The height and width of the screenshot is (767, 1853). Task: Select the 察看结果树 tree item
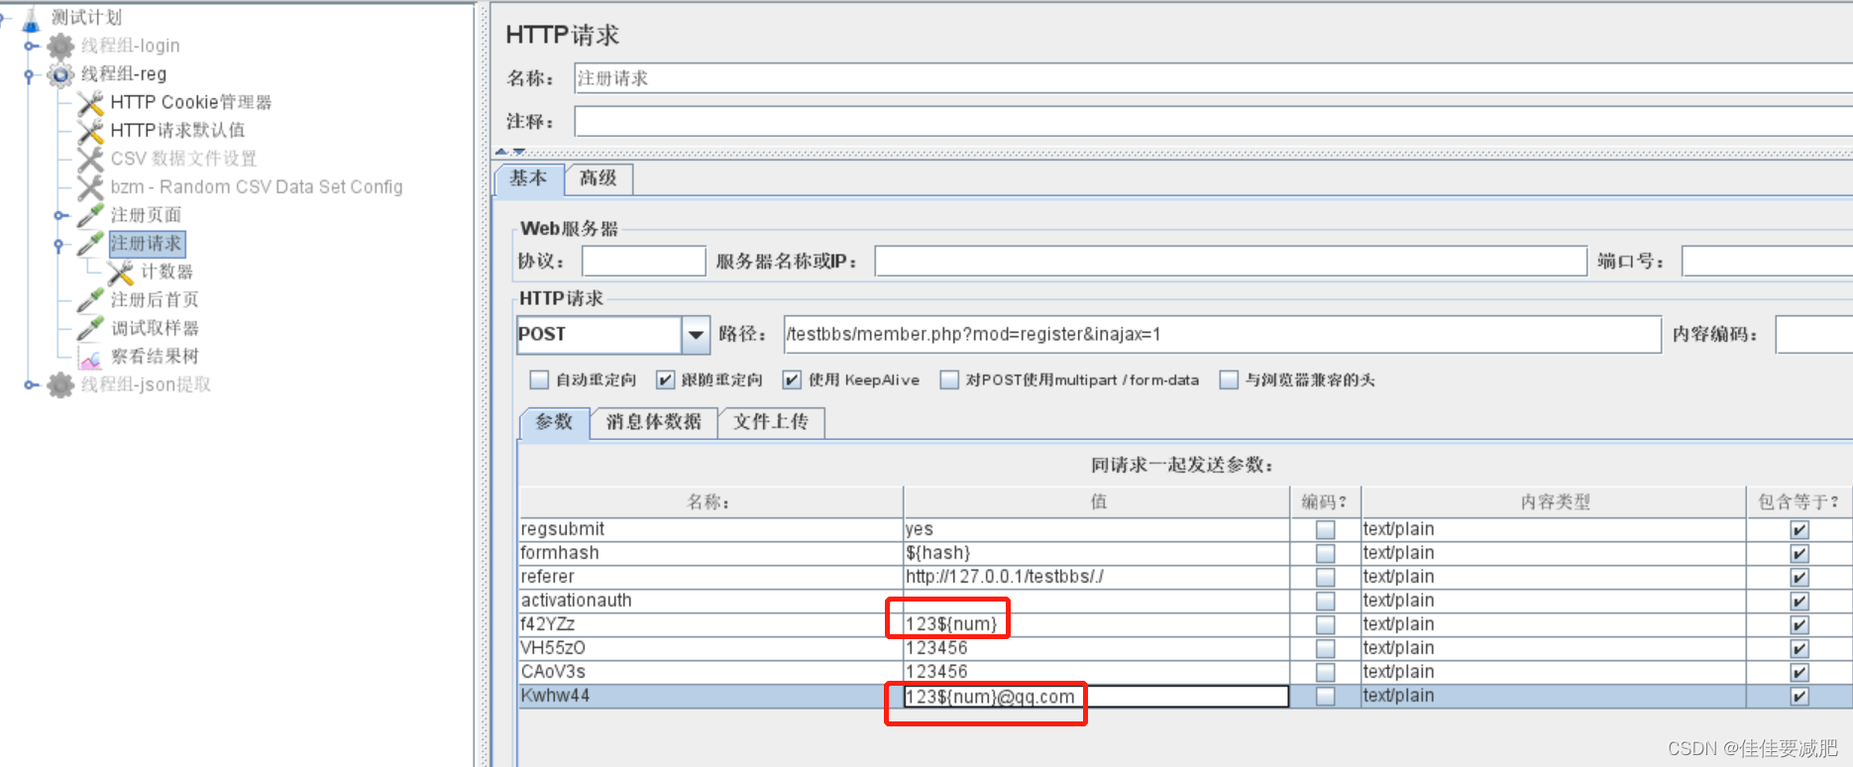(155, 357)
